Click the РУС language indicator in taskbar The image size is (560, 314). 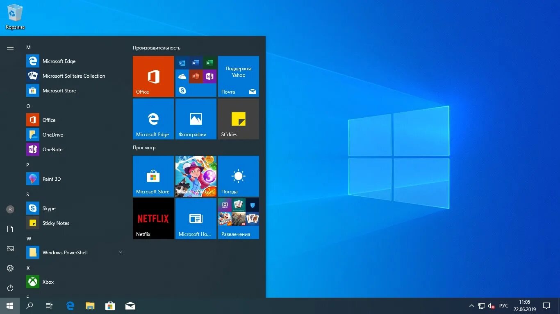[x=503, y=305]
